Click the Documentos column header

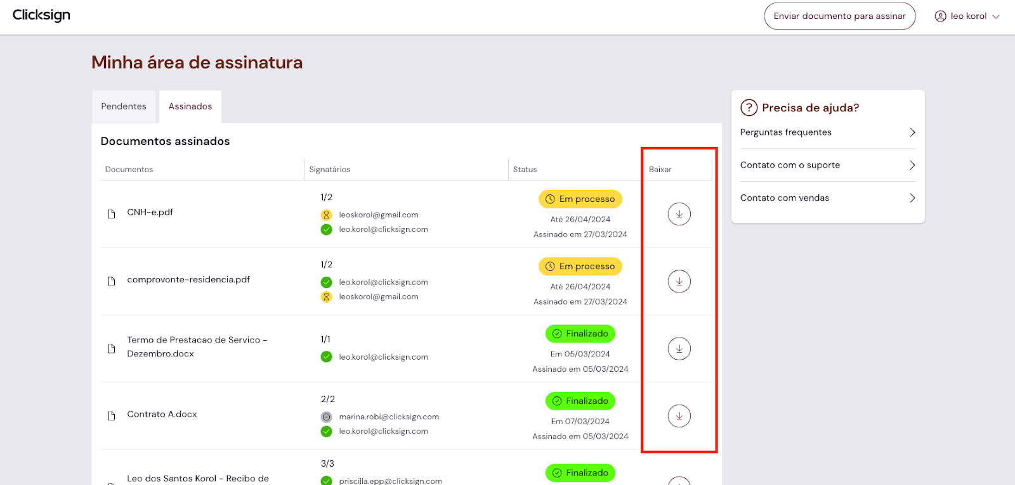129,170
